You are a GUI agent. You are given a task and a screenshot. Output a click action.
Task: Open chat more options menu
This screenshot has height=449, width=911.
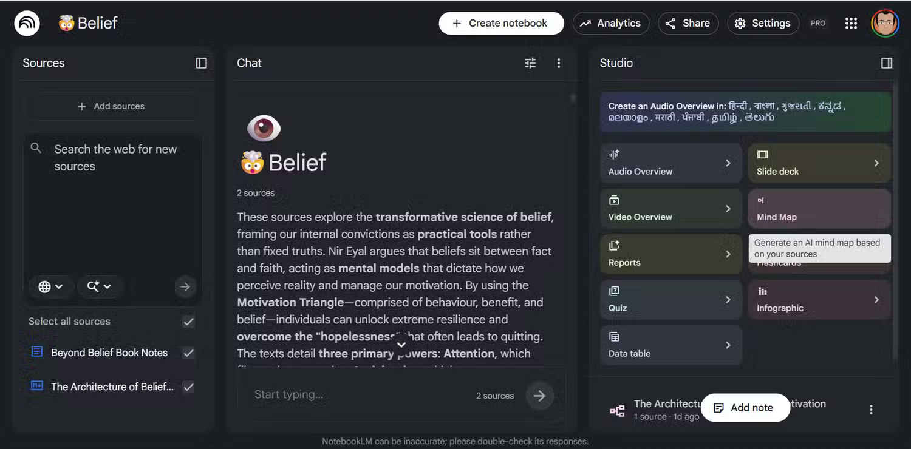point(559,63)
